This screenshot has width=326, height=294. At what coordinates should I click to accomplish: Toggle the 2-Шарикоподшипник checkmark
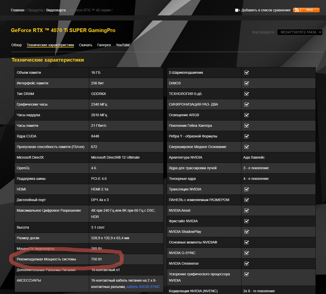(247, 73)
